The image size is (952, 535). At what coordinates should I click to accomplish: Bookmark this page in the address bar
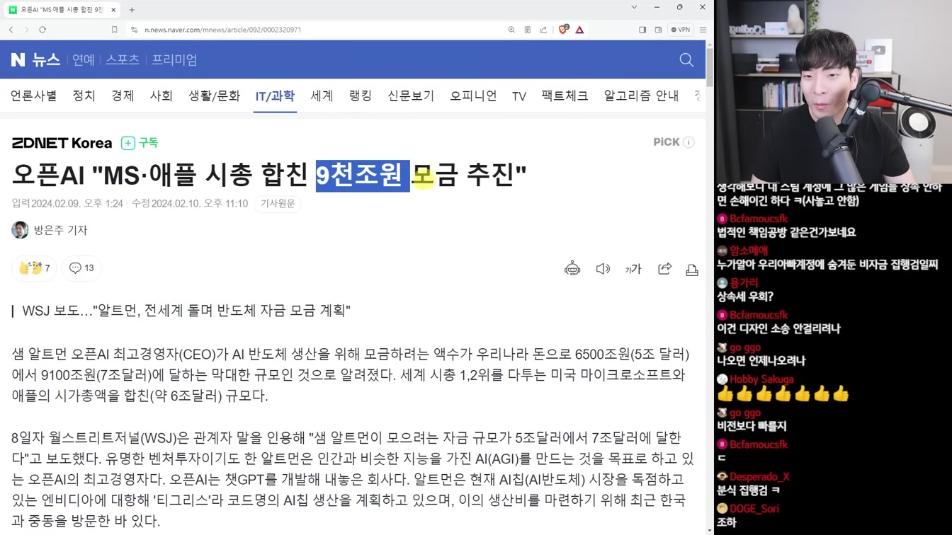[114, 30]
